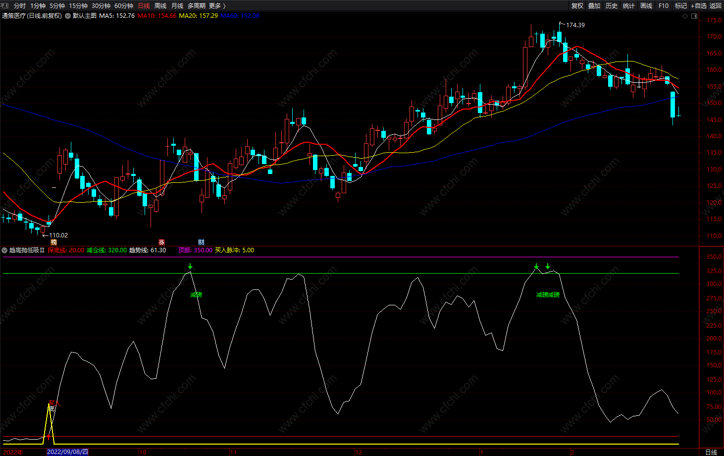Click 减仓线: 320.00 indicator value

coord(106,250)
